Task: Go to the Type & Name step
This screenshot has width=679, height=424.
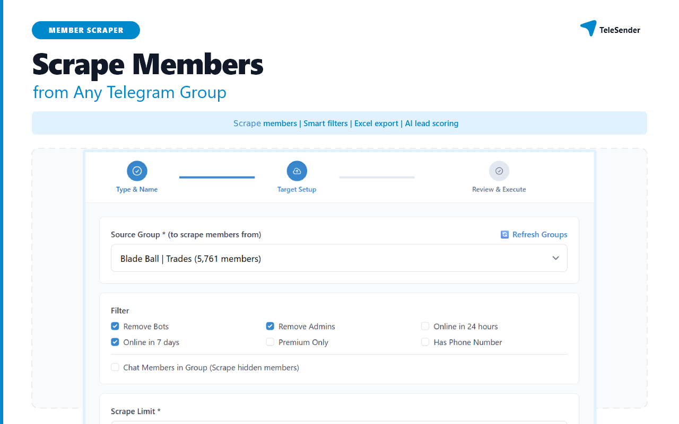Action: (x=137, y=189)
